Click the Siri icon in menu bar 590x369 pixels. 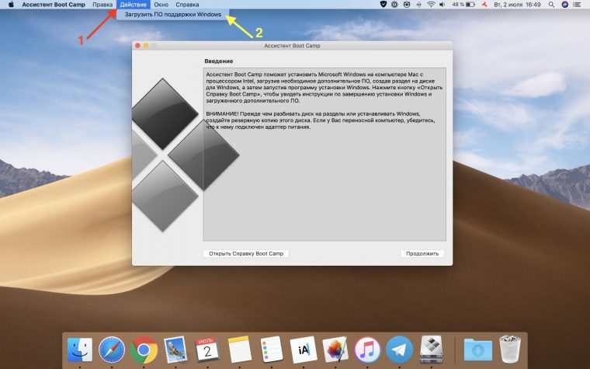(564, 5)
